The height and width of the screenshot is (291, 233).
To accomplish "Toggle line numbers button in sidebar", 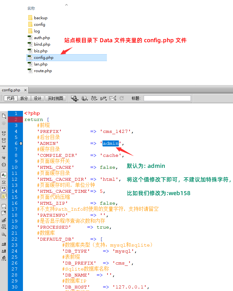I will pyautogui.click(x=4, y=175).
